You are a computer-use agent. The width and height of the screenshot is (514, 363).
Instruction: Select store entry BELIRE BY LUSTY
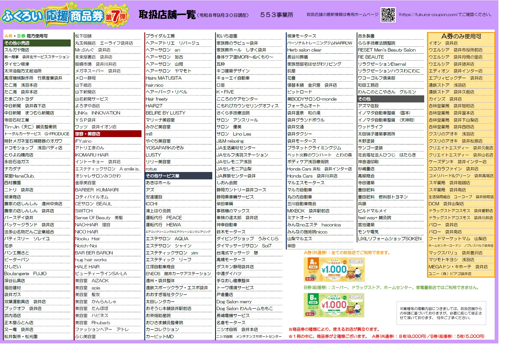point(165,113)
